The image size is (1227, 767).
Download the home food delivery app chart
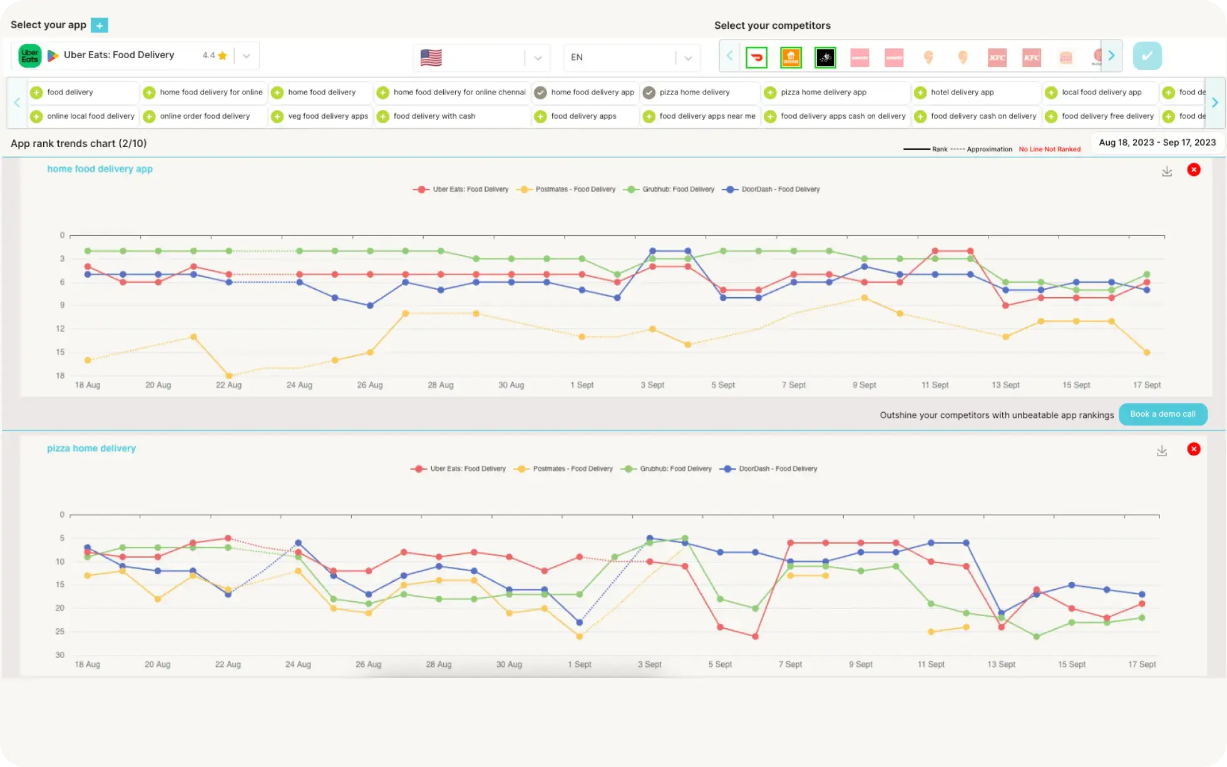[1167, 171]
